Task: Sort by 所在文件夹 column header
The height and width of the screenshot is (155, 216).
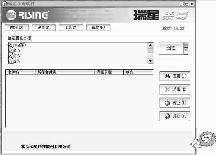Action: [x=64, y=72]
